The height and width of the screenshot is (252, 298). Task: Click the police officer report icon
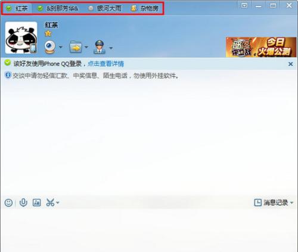(x=100, y=47)
